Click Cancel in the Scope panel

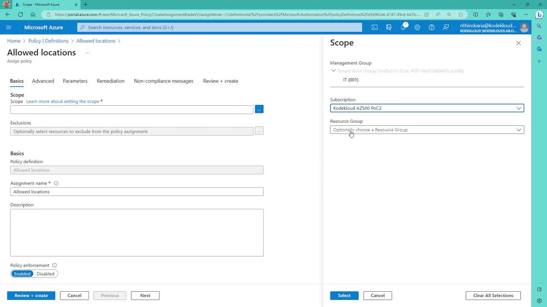[378, 295]
